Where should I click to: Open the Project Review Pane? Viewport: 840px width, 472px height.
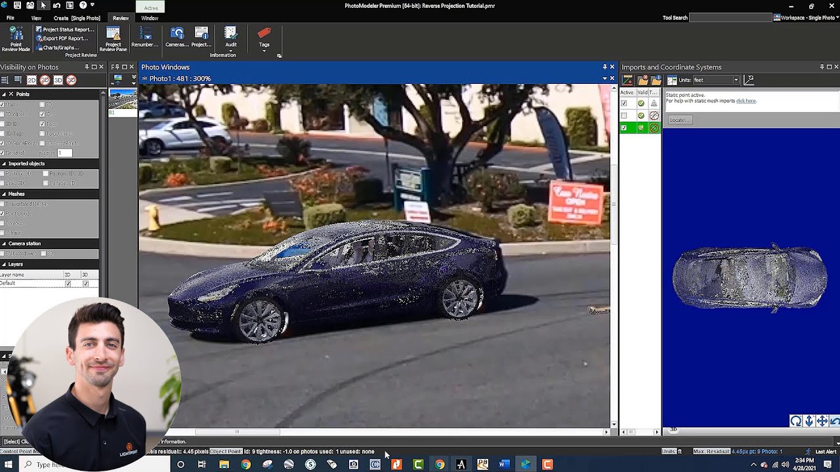[113, 39]
